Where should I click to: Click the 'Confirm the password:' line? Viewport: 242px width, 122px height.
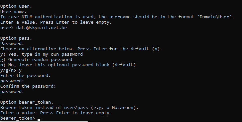pyautogui.click(x=28, y=86)
